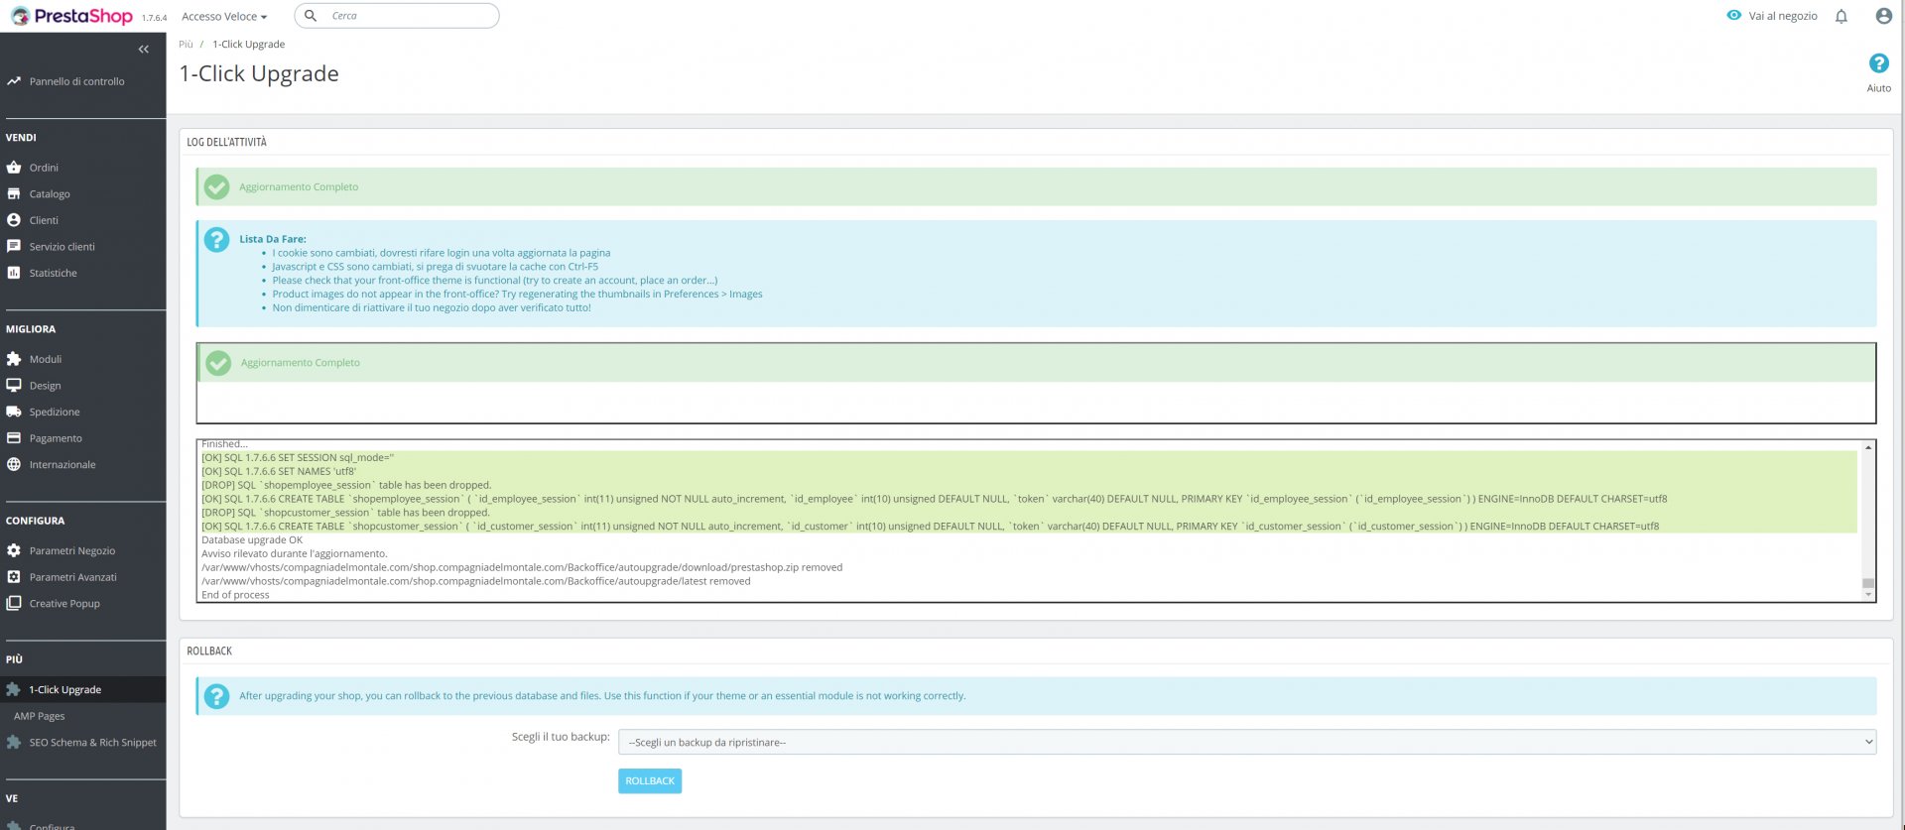The image size is (1905, 830).
Task: Collapse the sidebar with the double-chevron icon
Action: pyautogui.click(x=144, y=49)
